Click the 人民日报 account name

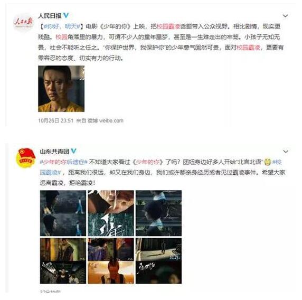click(50, 16)
